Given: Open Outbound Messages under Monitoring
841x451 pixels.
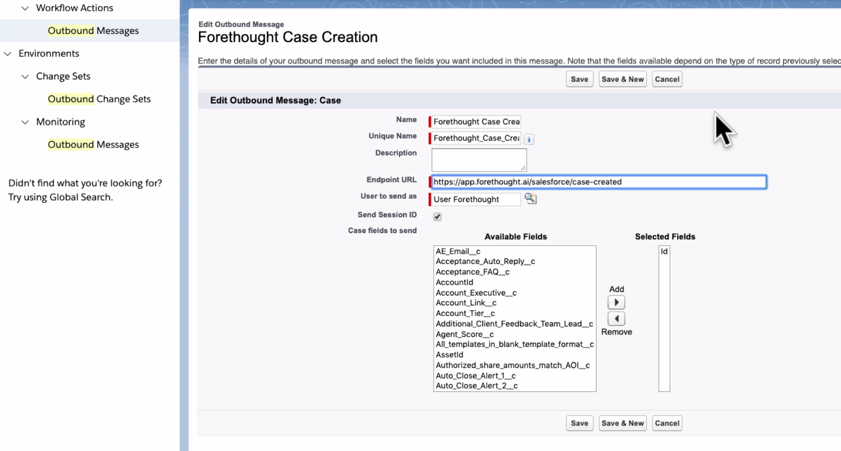Looking at the screenshot, I should pos(93,145).
